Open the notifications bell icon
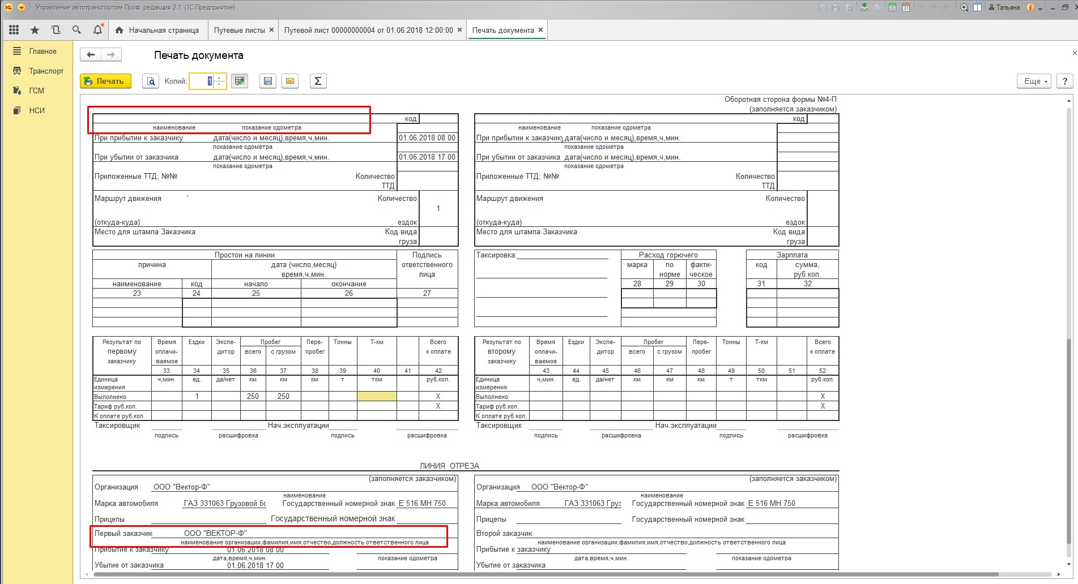The height and width of the screenshot is (584, 1078). 97,30
